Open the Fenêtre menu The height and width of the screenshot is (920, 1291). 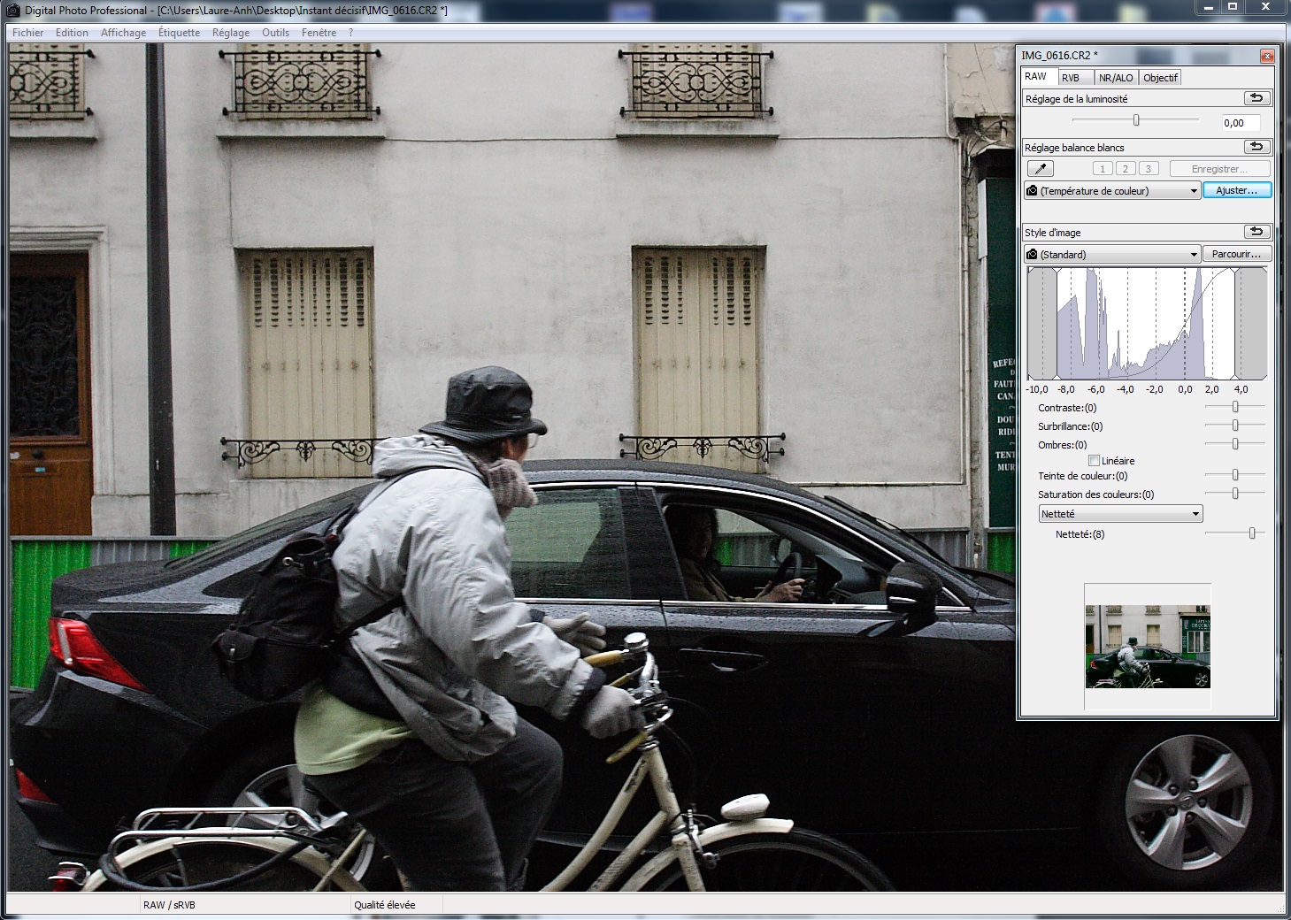319,33
